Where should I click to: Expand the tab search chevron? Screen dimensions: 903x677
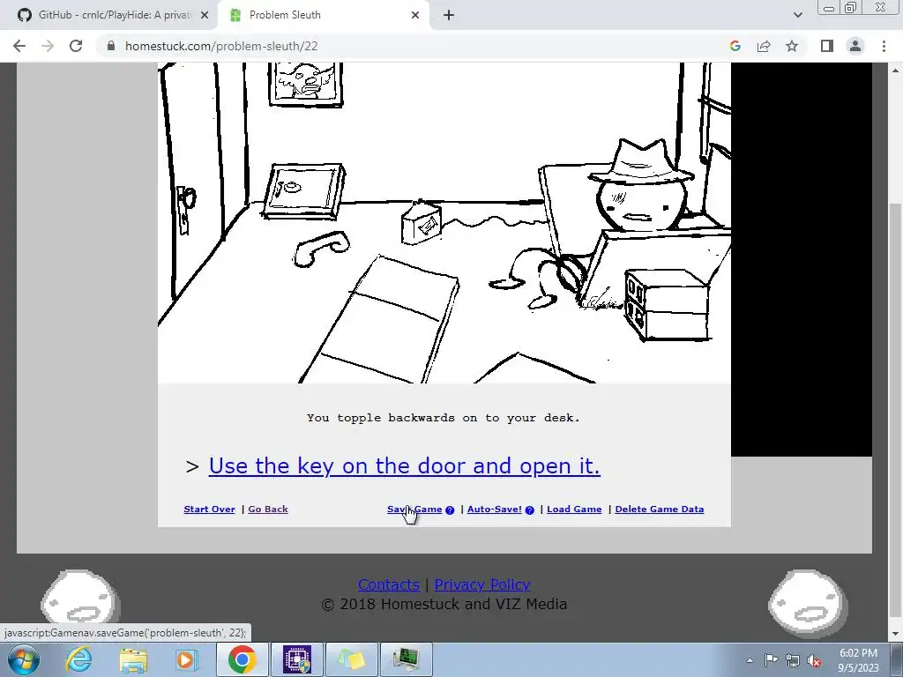click(797, 15)
